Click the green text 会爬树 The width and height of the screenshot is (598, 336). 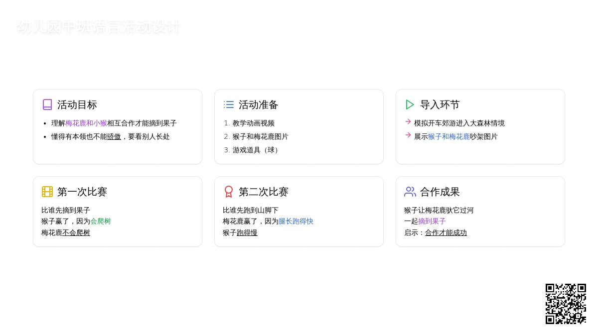[101, 221]
